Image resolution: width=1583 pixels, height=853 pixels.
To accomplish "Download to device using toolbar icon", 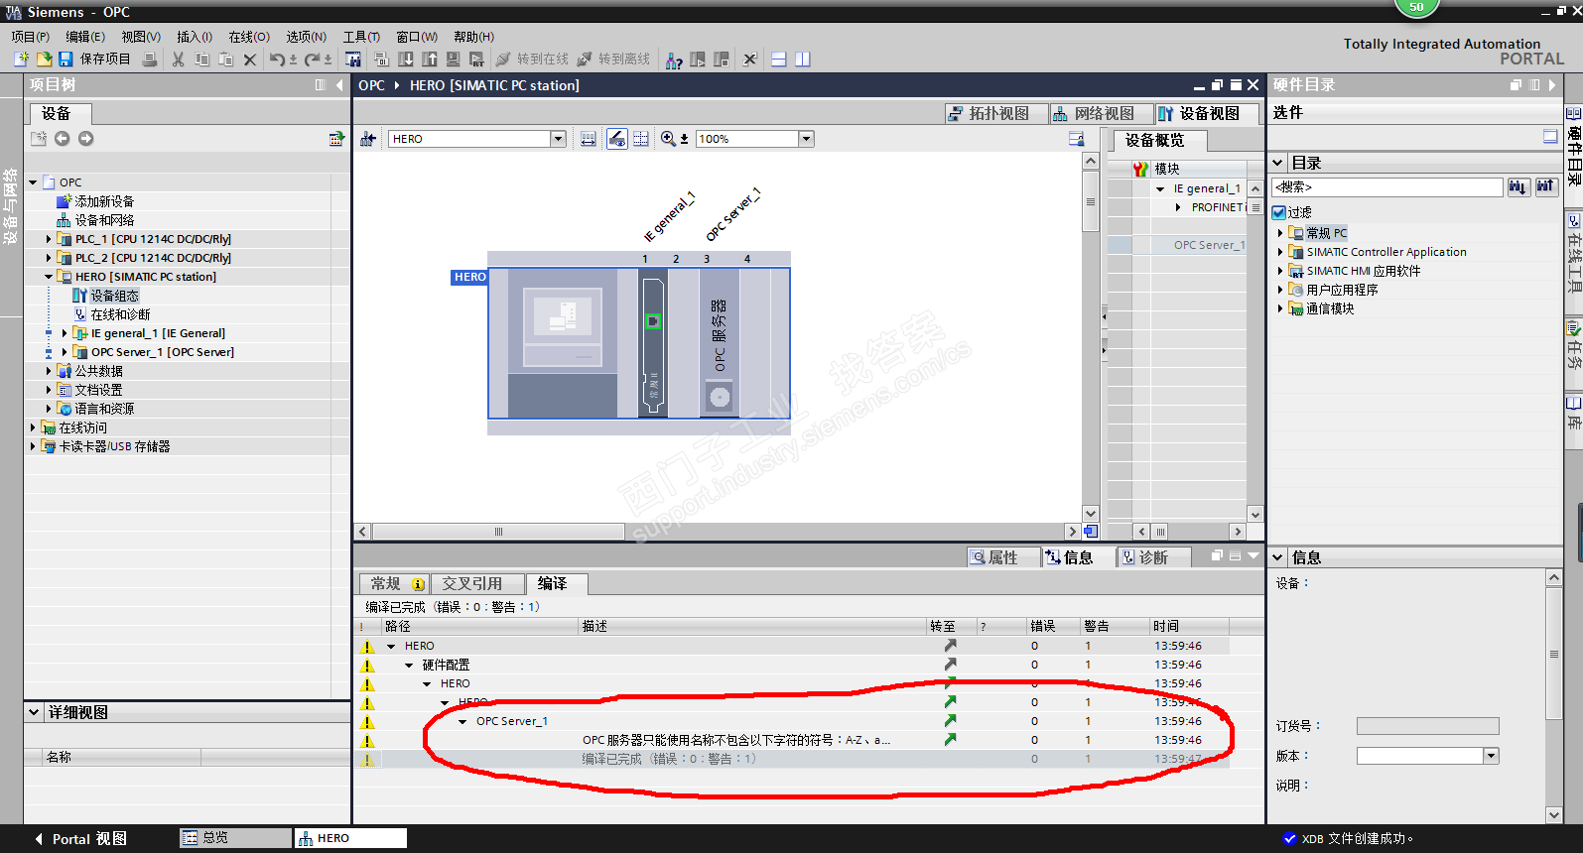I will [406, 60].
